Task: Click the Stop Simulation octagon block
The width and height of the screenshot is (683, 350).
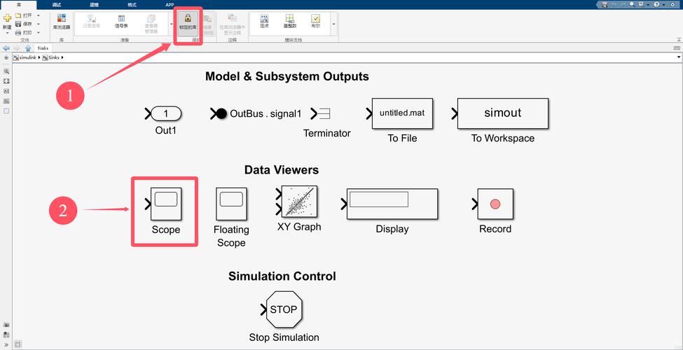Action: click(283, 309)
